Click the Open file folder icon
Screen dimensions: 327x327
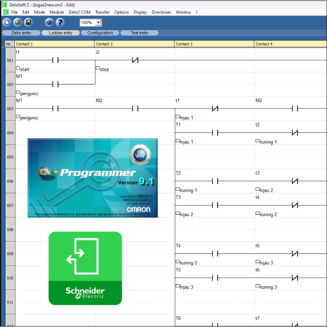pyautogui.click(x=18, y=22)
